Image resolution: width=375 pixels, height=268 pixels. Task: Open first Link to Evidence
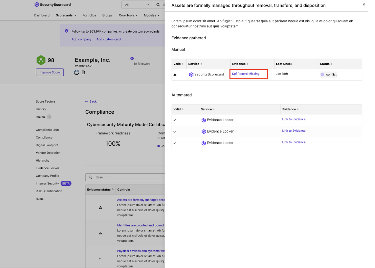tap(294, 119)
